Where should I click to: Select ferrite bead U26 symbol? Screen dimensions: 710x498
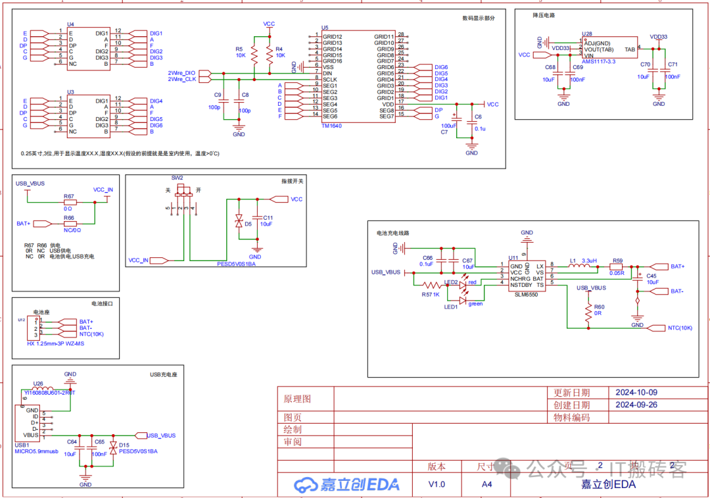[x=43, y=388]
